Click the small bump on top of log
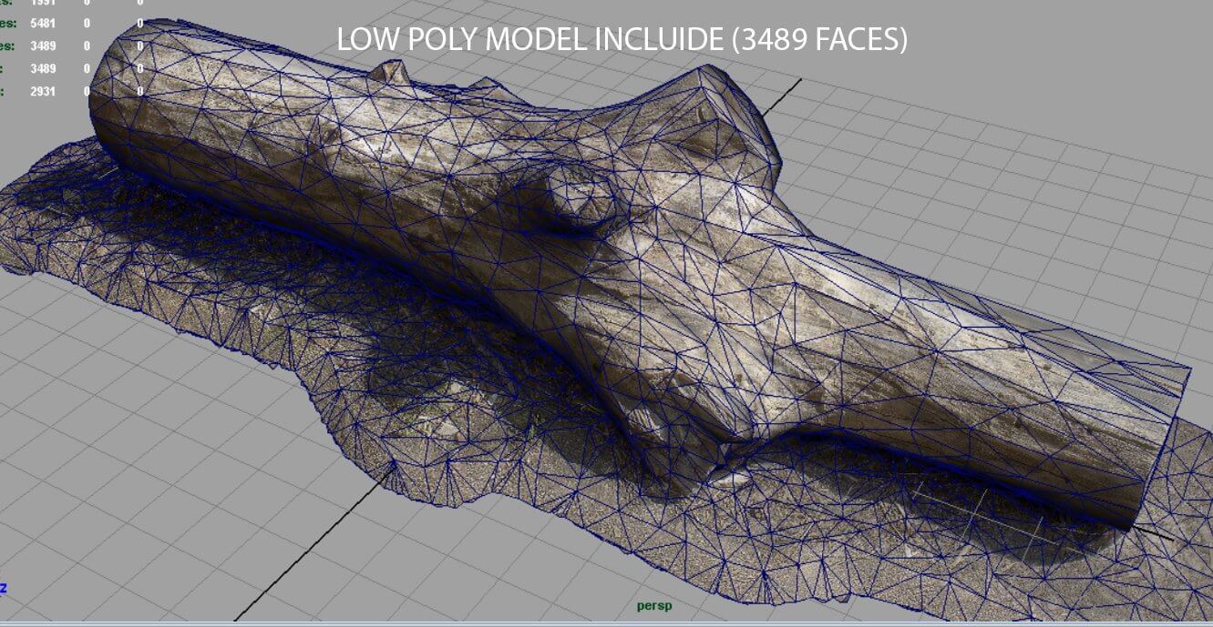The height and width of the screenshot is (627, 1213). (x=392, y=73)
